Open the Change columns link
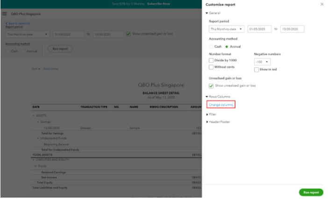Viewport: 328px width, 199px height. 221,105
